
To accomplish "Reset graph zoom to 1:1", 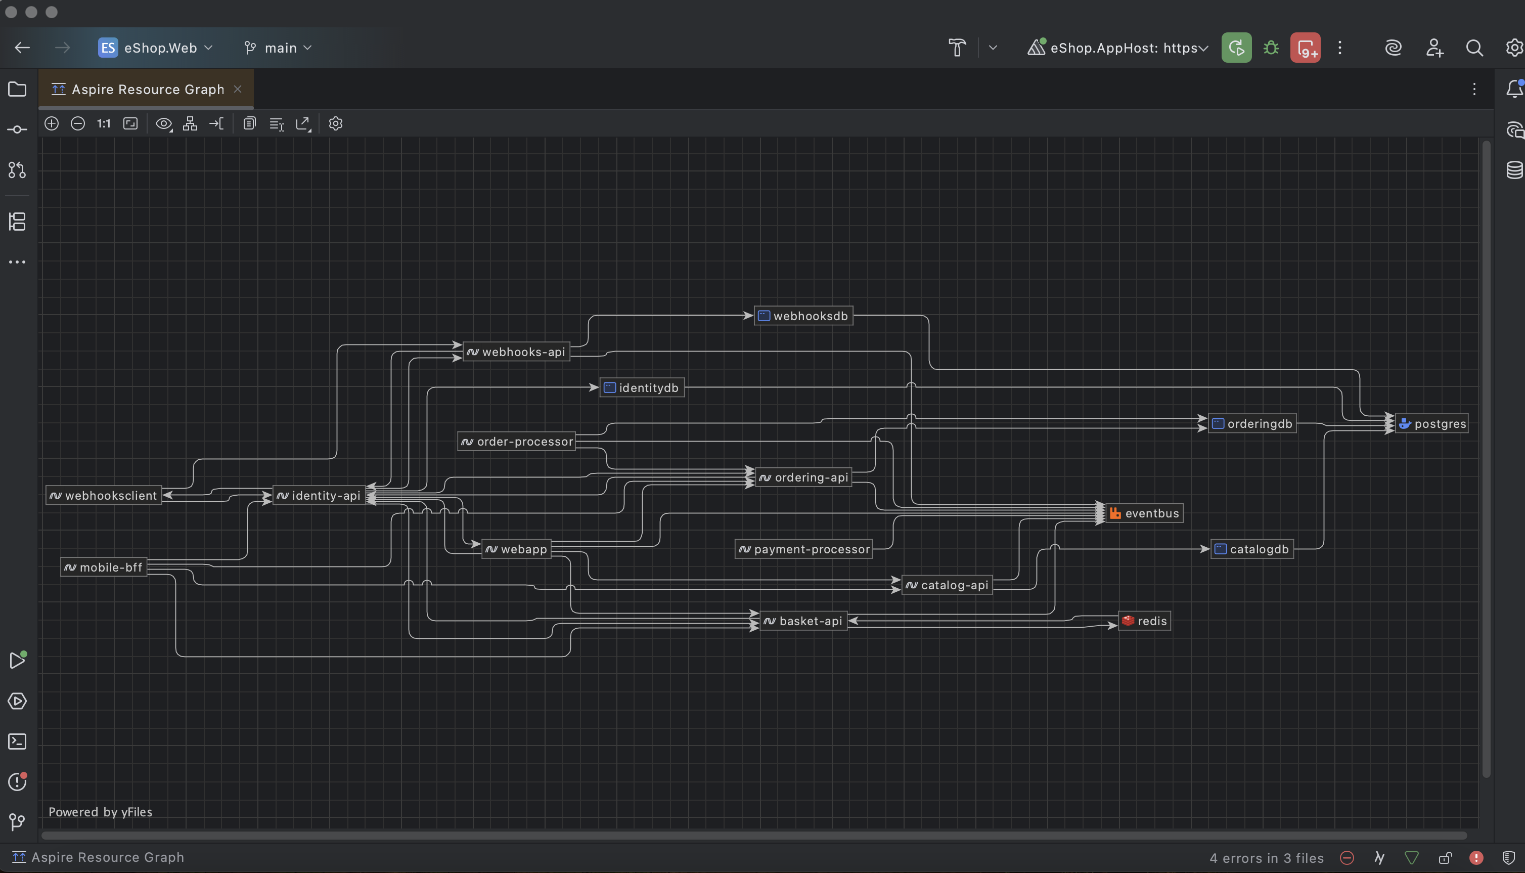I will [x=103, y=123].
